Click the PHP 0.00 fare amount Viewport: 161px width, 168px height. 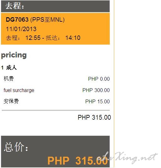coord(99,79)
